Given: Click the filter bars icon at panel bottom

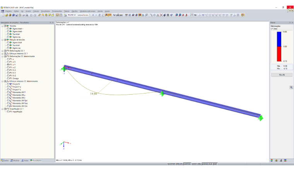Looking at the screenshot, I should point(285,160).
